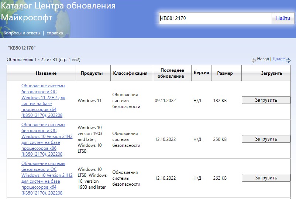The height and width of the screenshot is (199, 296).
Task: Select the Обновления: 1 - 25 из 31 text
Action: 44,60
